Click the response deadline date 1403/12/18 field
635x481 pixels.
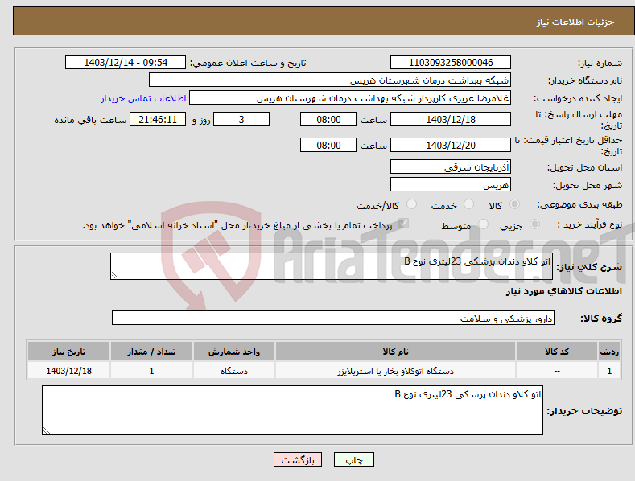(x=451, y=119)
